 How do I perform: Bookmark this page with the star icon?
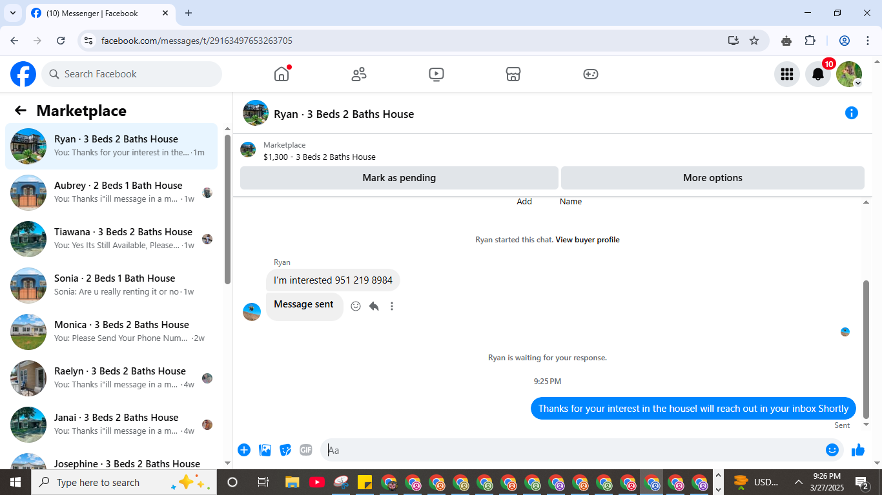[754, 41]
